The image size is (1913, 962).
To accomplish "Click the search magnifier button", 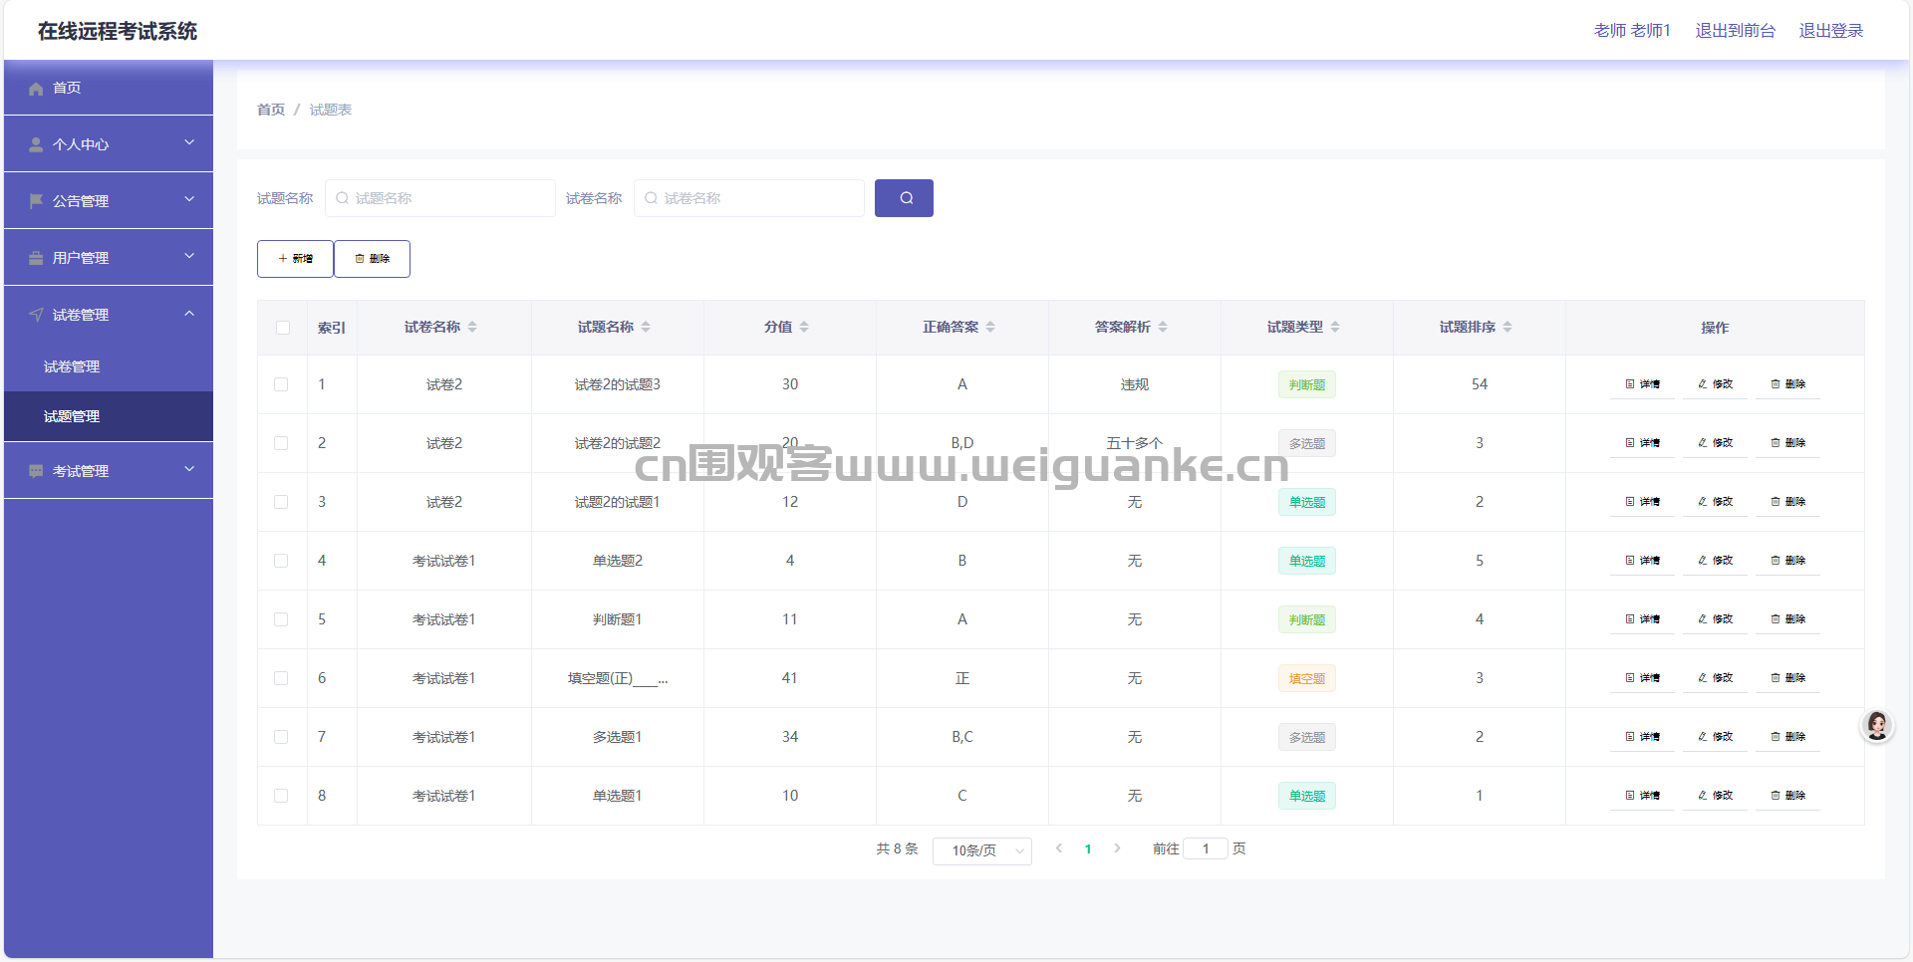I will [x=904, y=198].
